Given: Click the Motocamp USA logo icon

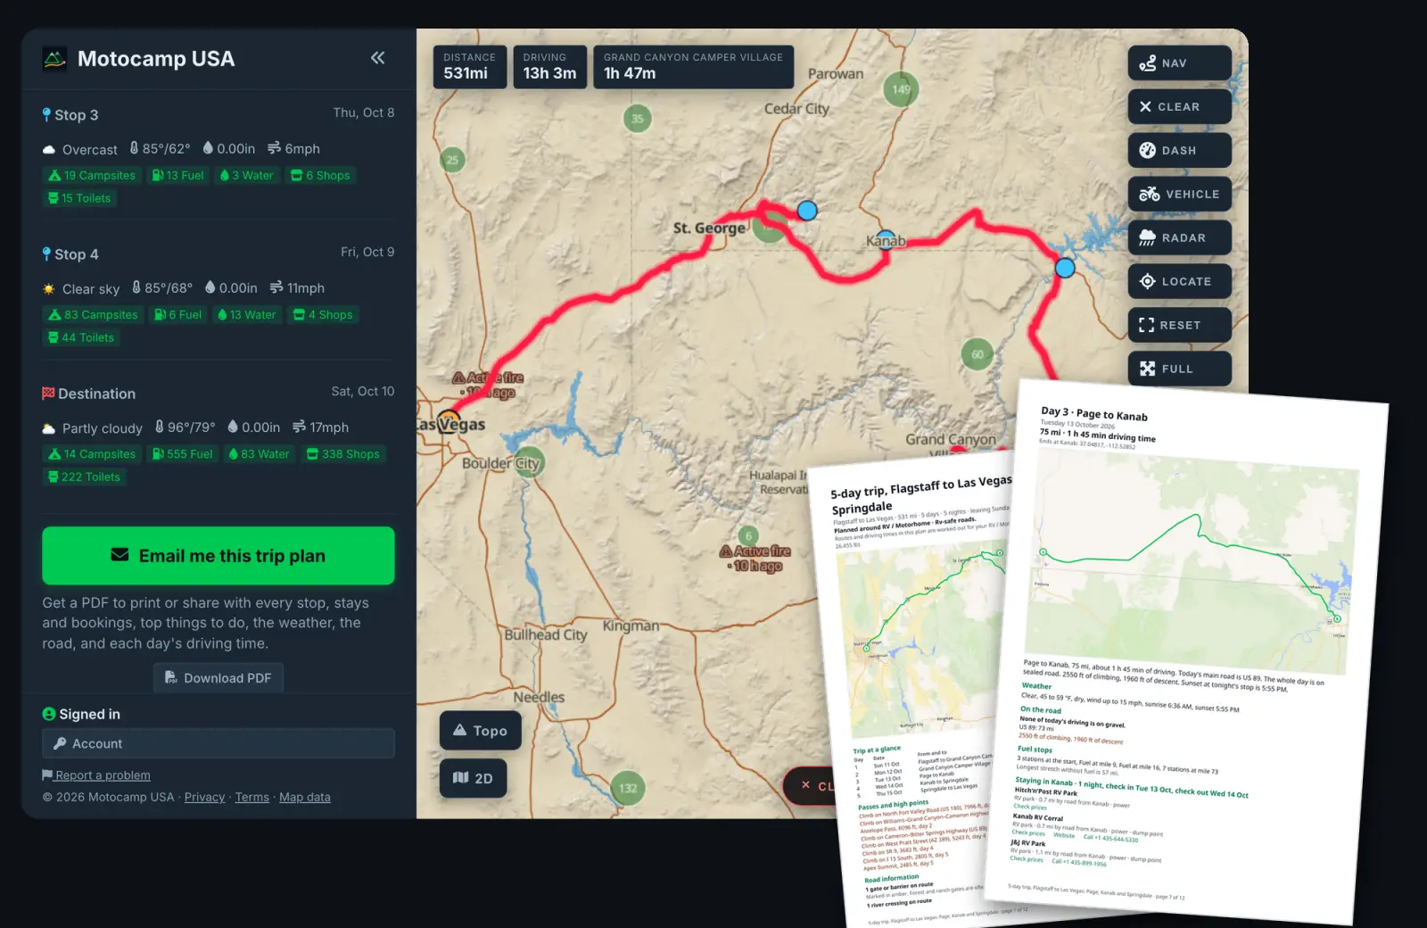Looking at the screenshot, I should click(54, 59).
